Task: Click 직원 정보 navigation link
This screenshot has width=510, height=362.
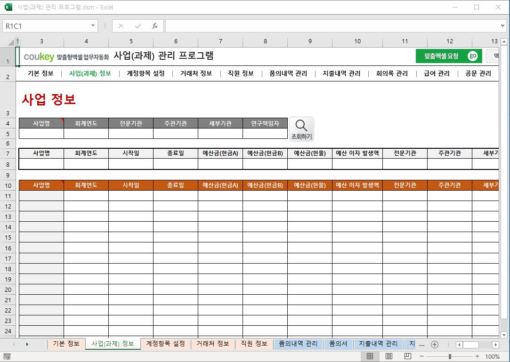Action: (241, 73)
